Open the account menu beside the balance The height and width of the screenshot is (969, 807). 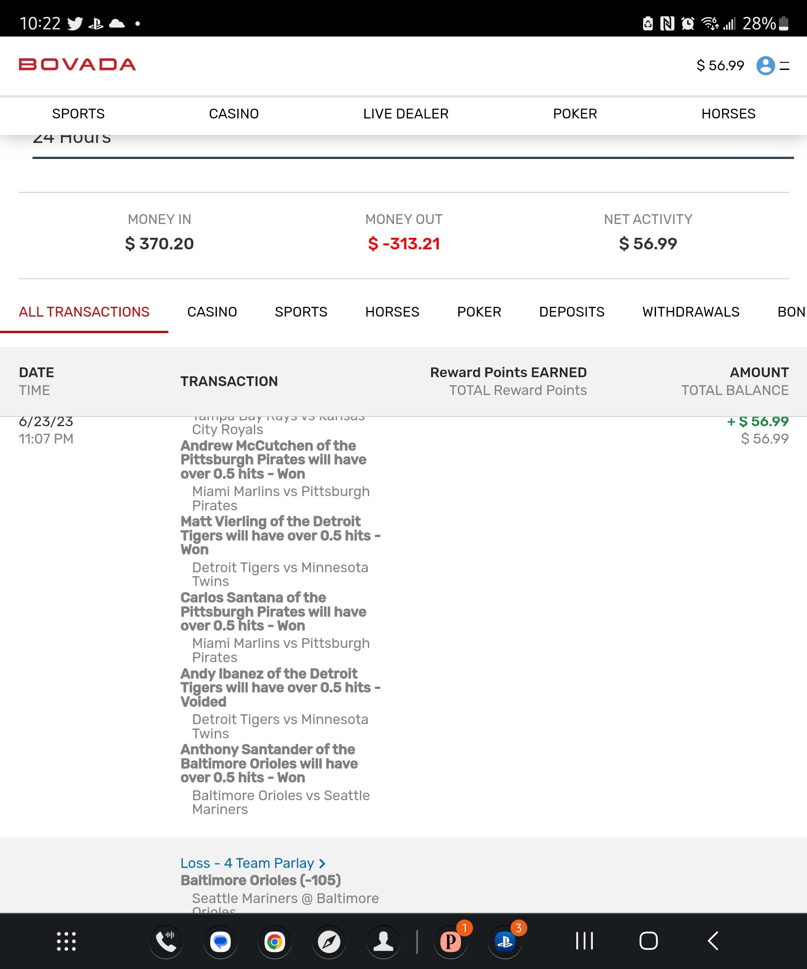[x=784, y=65]
